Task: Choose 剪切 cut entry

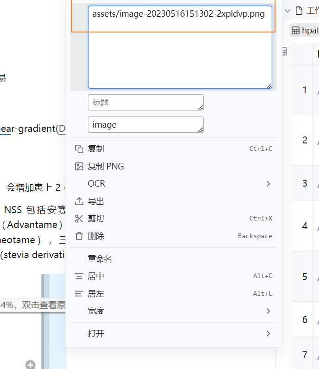Action: (x=174, y=219)
